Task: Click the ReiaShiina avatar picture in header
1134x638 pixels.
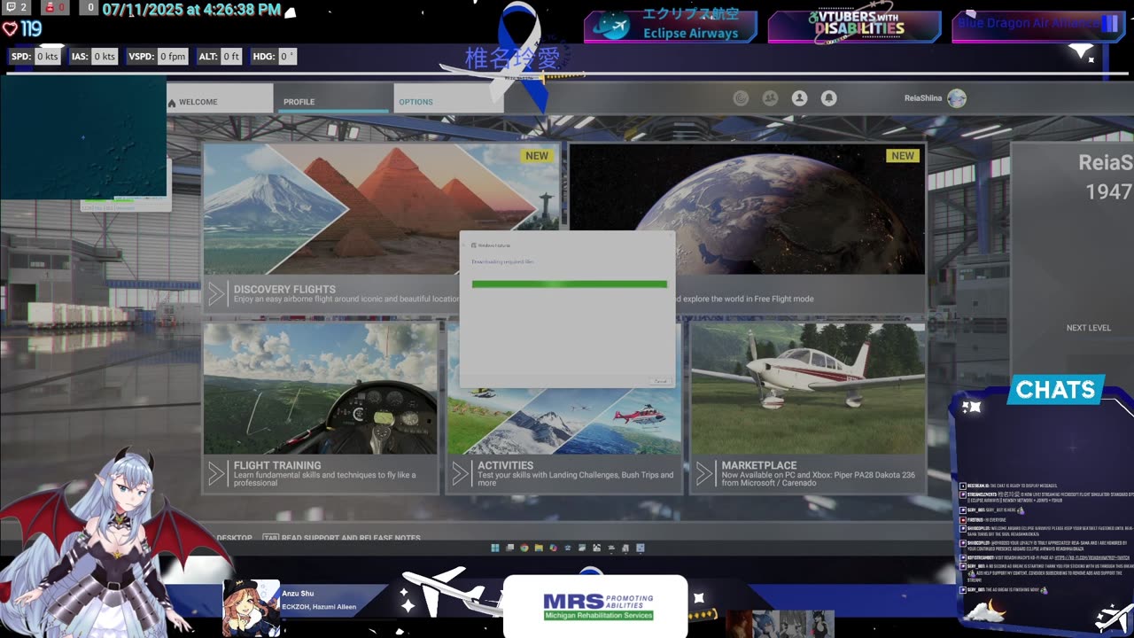Action: tap(957, 98)
